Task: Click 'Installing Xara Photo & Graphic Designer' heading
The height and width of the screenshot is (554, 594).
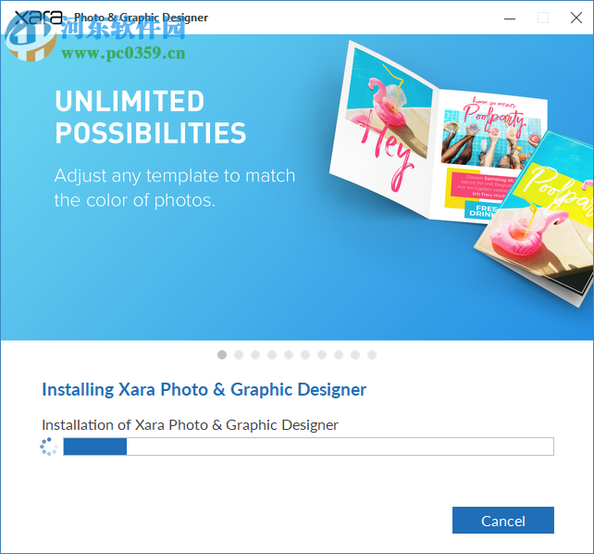Action: click(x=204, y=389)
